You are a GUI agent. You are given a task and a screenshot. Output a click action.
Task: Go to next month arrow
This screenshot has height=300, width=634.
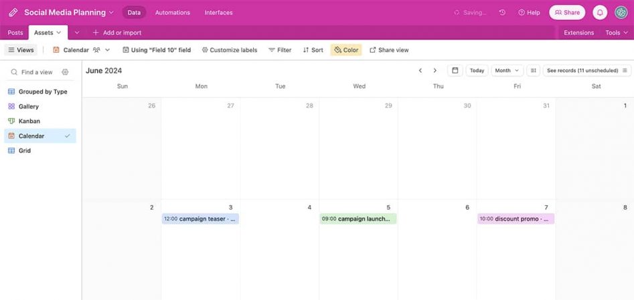point(435,70)
